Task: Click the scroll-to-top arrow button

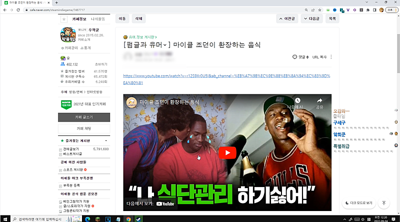Action: (x=383, y=203)
